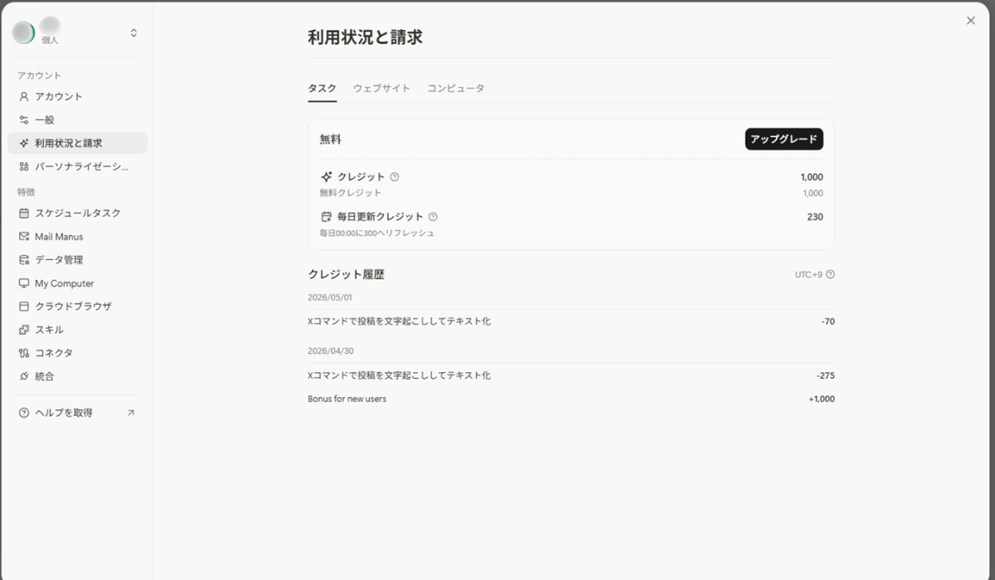Open the My Computer monitor icon
This screenshot has width=995, height=580.
tap(24, 283)
